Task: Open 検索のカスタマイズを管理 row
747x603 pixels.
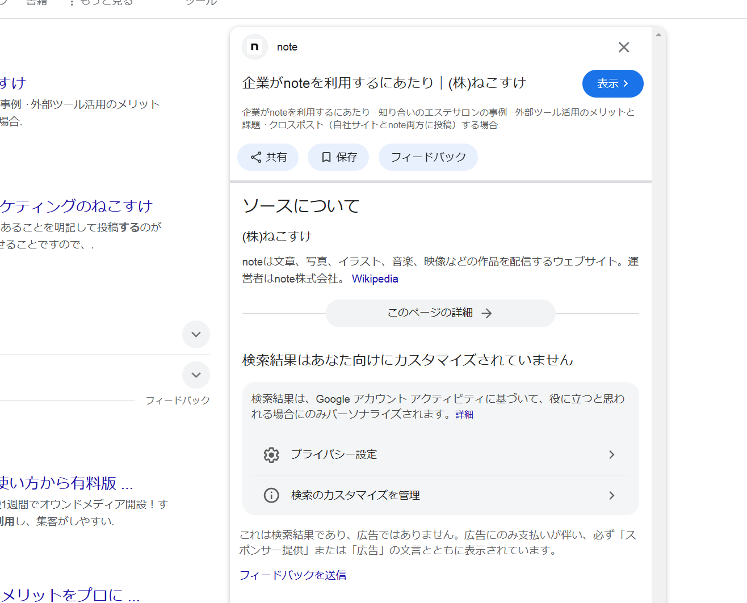Action: pyautogui.click(x=440, y=495)
